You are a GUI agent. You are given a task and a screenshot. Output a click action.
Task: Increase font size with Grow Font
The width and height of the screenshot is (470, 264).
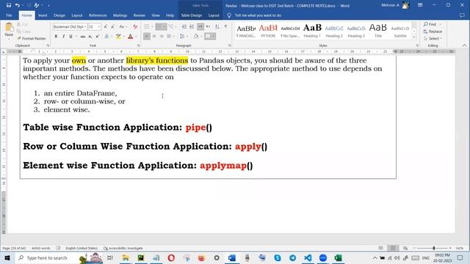(x=106, y=26)
